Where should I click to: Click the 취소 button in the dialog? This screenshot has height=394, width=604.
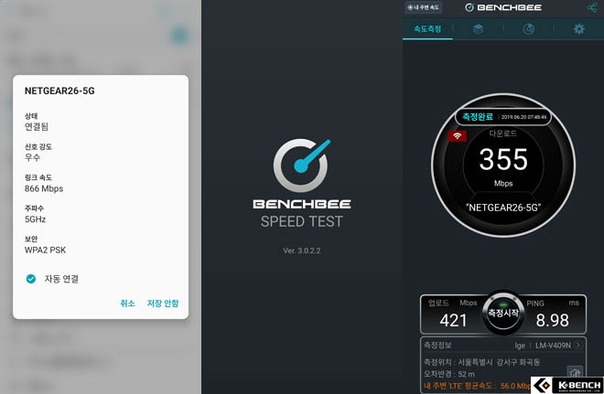[127, 303]
